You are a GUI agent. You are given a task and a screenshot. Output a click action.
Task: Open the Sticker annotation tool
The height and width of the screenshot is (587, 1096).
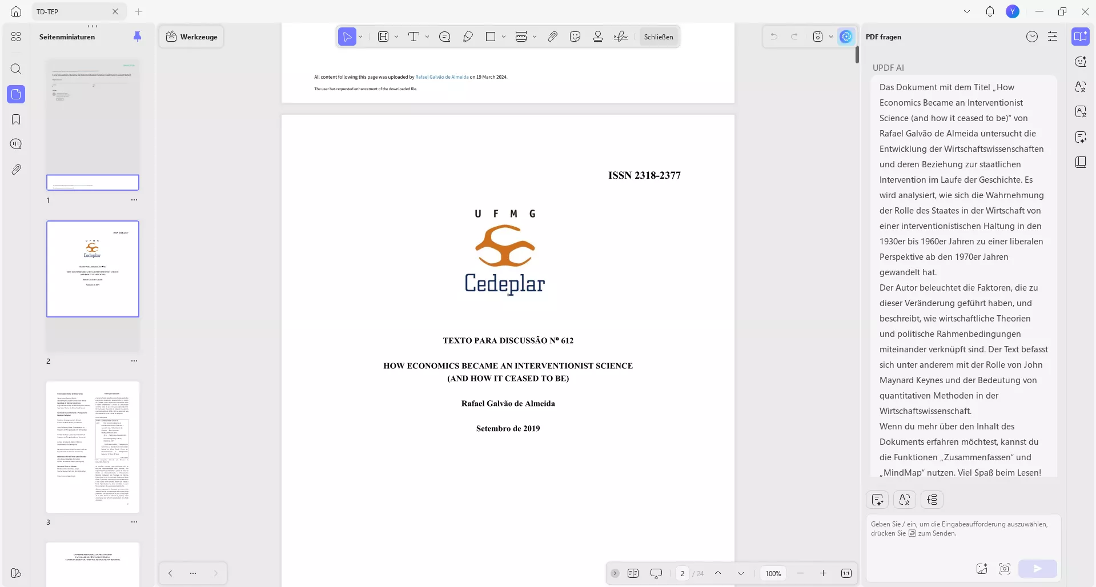[575, 36]
